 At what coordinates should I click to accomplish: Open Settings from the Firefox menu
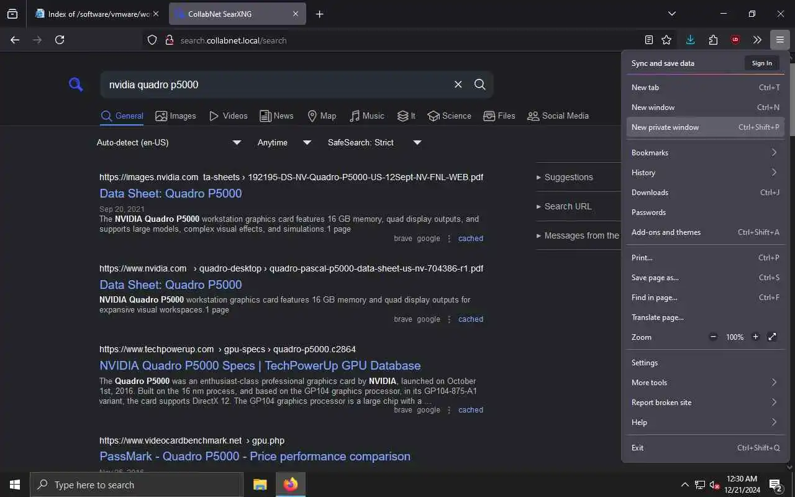[x=705, y=362]
